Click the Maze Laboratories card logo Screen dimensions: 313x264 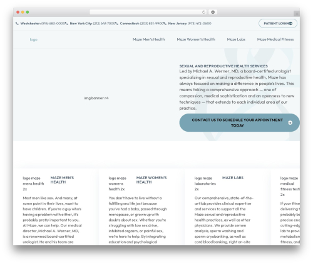click(x=205, y=183)
